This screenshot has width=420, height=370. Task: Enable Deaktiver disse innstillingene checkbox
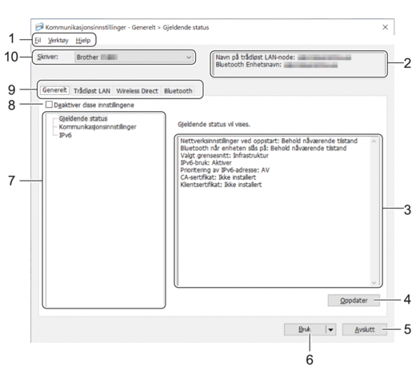[49, 105]
